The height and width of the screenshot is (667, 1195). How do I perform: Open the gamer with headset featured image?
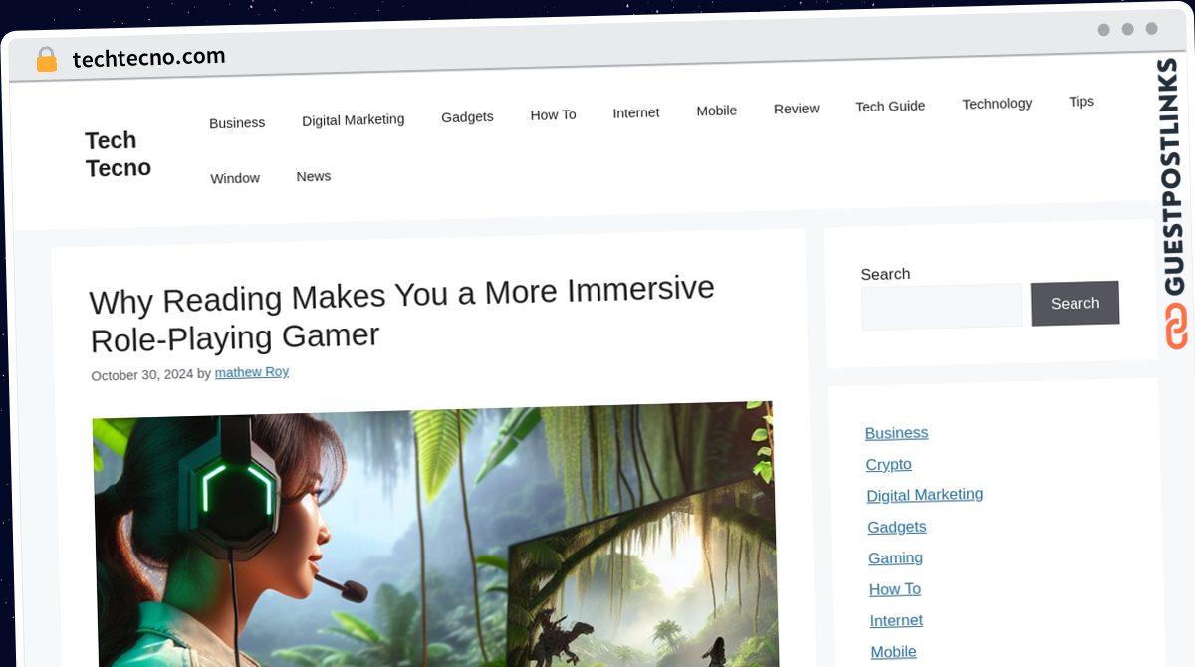(434, 536)
